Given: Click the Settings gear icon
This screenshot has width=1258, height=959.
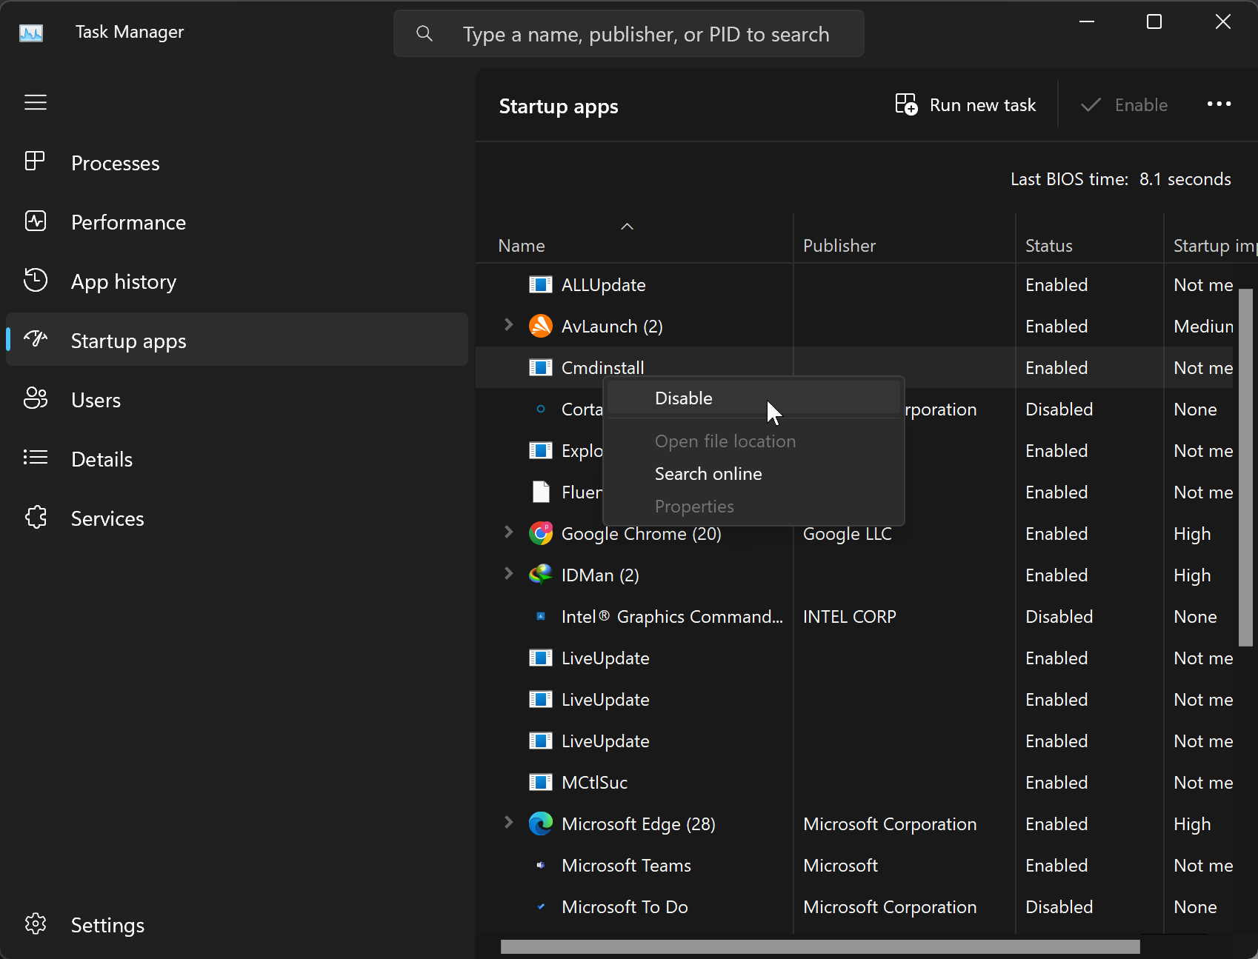Looking at the screenshot, I should [x=35, y=923].
